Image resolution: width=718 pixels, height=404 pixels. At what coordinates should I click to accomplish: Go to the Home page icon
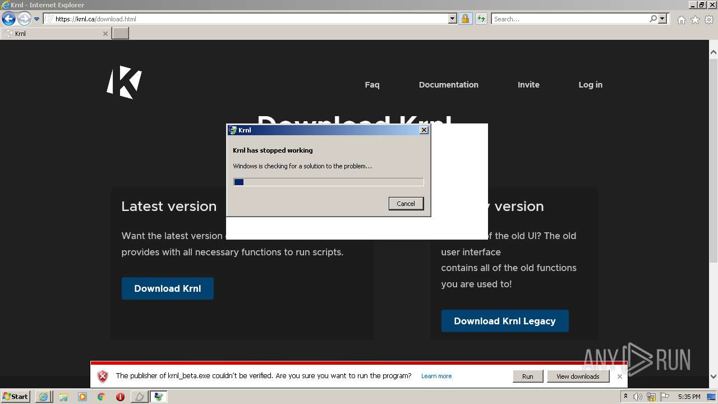[x=681, y=20]
